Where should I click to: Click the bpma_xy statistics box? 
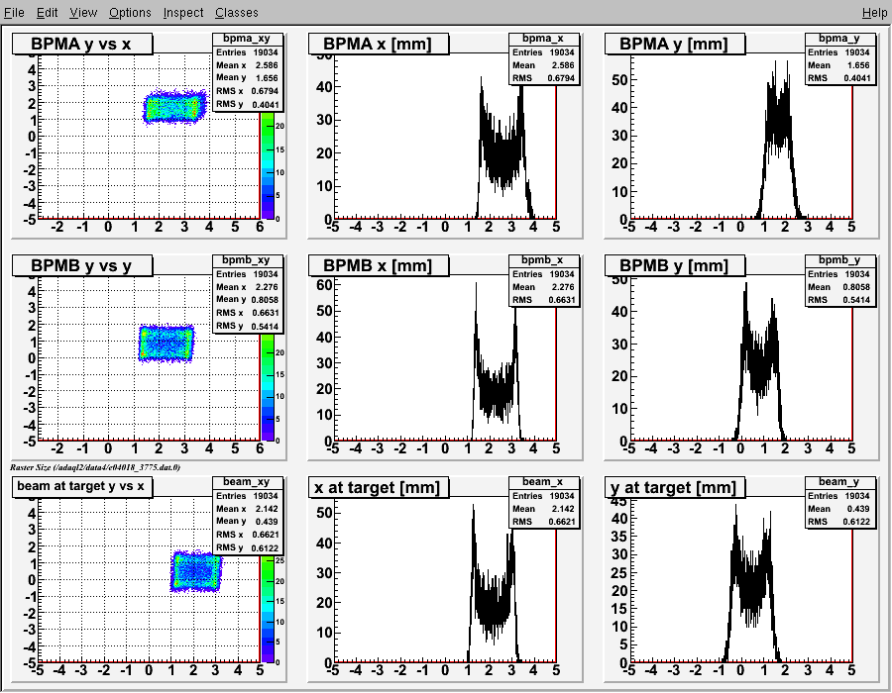[x=248, y=71]
